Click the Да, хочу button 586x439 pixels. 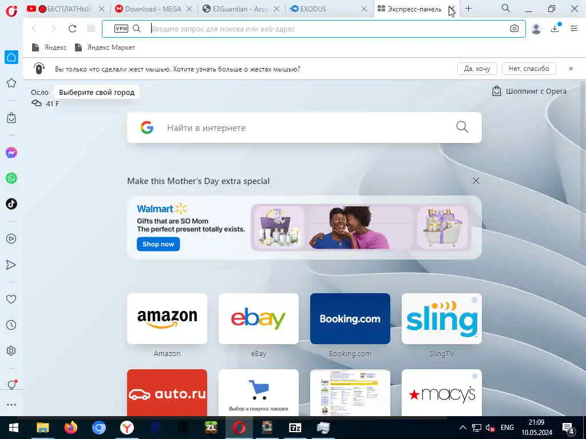[477, 69]
